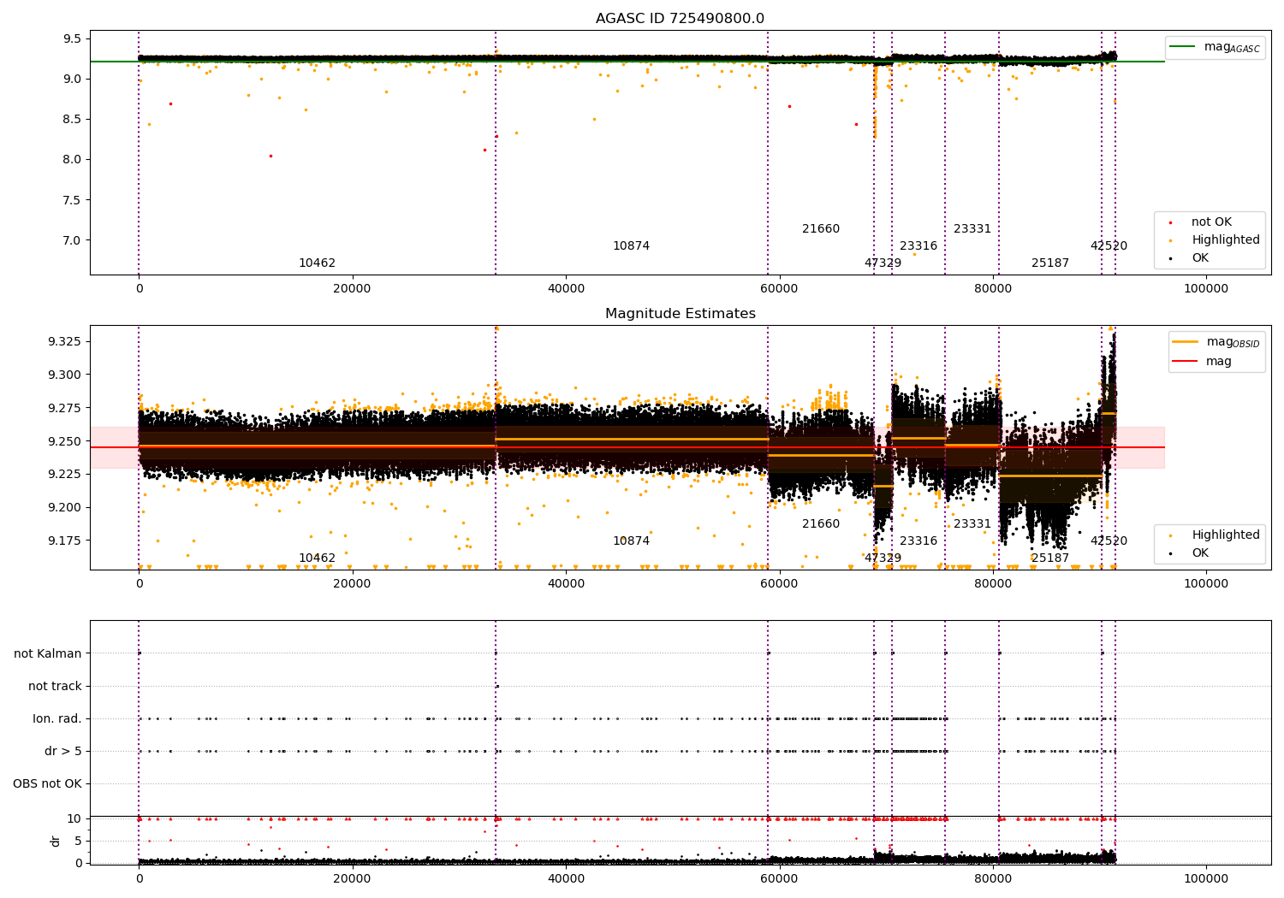Click OBSID label 10462 in the AGASC plot
This screenshot has height=898, width=1284.
[317, 263]
